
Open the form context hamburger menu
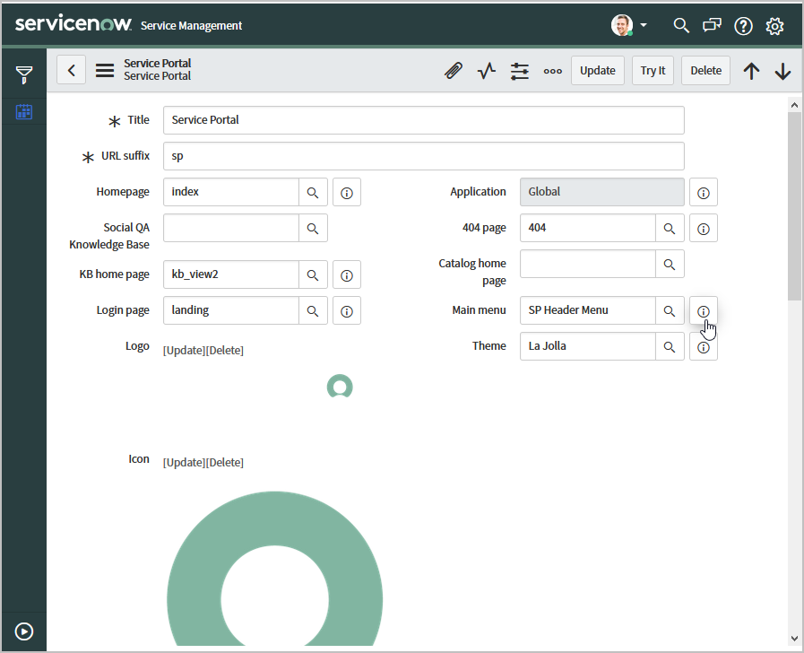click(105, 71)
